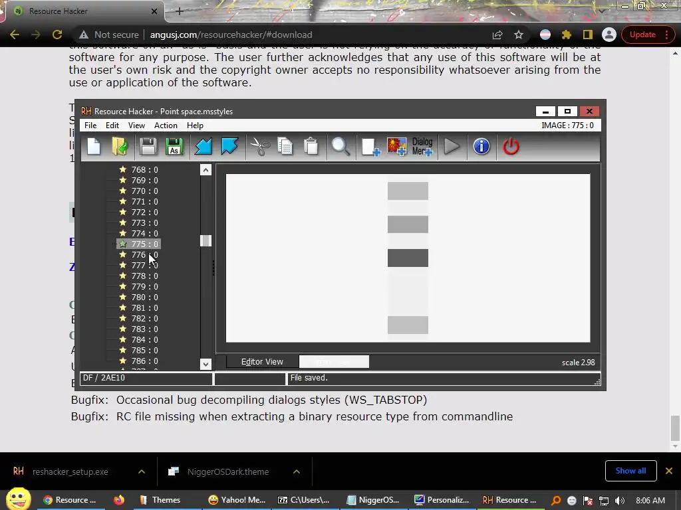This screenshot has height=510, width=681.
Task: Select tree item 778 : 0
Action: pos(144,276)
